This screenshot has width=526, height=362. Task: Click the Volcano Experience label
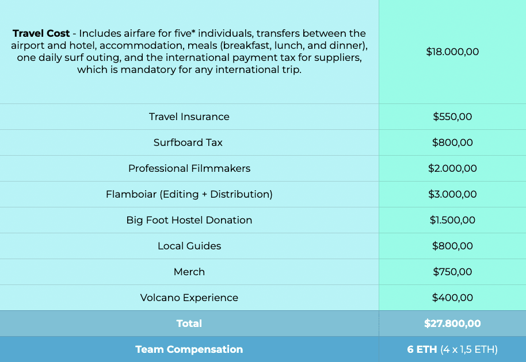(189, 298)
